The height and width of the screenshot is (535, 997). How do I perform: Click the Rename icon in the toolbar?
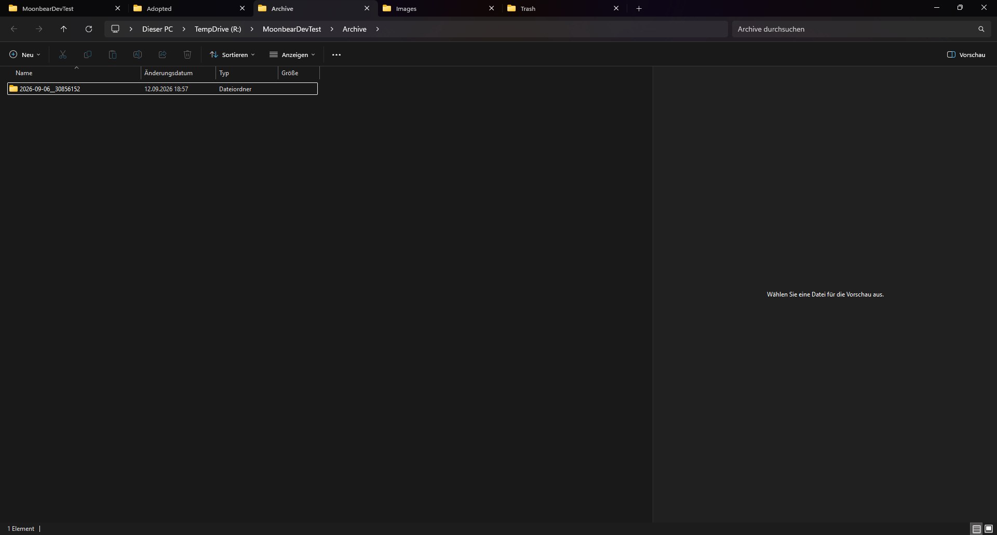[138, 54]
